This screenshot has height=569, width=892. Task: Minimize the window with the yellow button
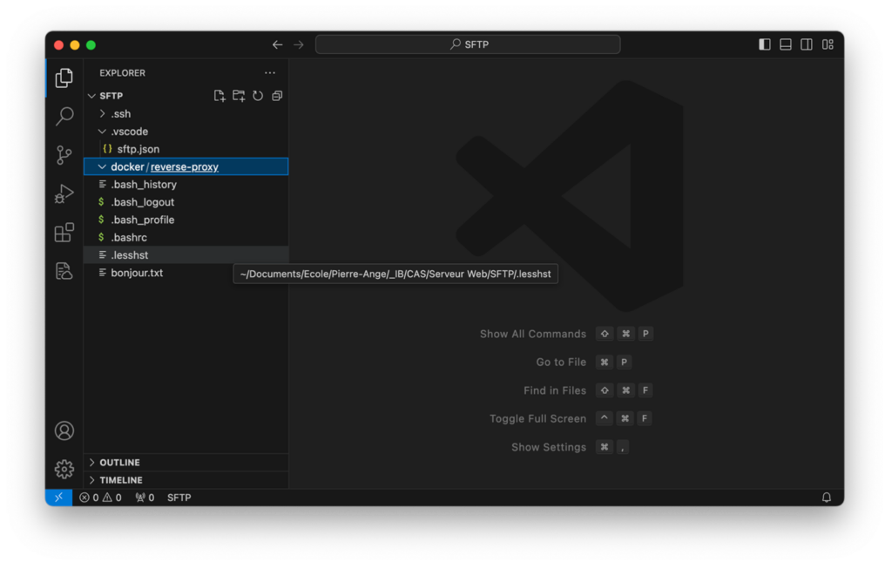tap(75, 45)
